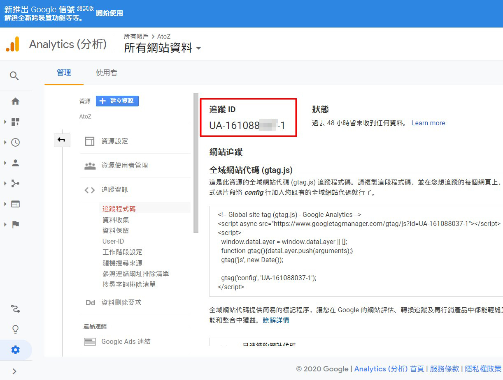
Task: Click the property menu vertical scrollbar
Action: (196, 164)
